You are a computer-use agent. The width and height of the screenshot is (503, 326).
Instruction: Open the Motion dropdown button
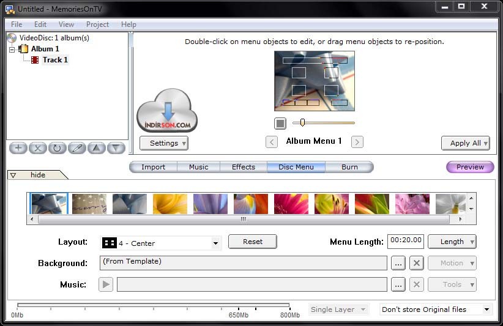452,263
